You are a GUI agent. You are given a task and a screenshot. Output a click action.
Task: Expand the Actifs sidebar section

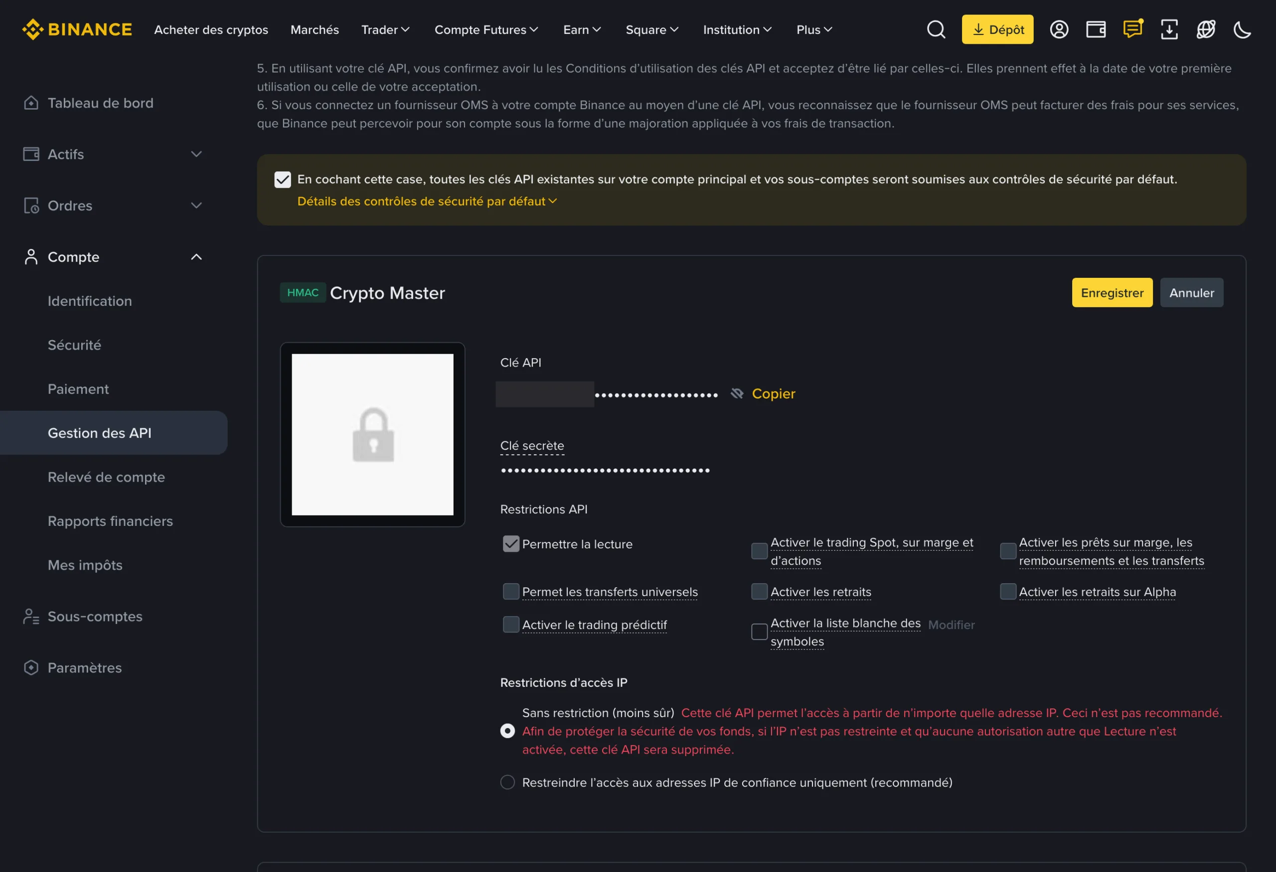[196, 154]
